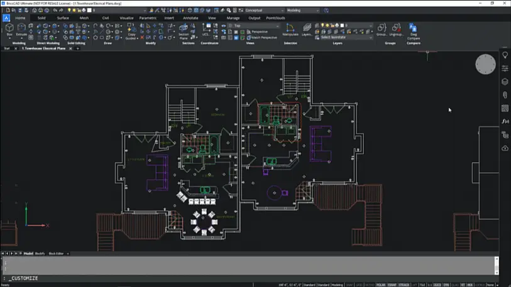Click the red Erase X icon
Image resolution: width=511 pixels, height=287 pixels.
tap(142, 38)
